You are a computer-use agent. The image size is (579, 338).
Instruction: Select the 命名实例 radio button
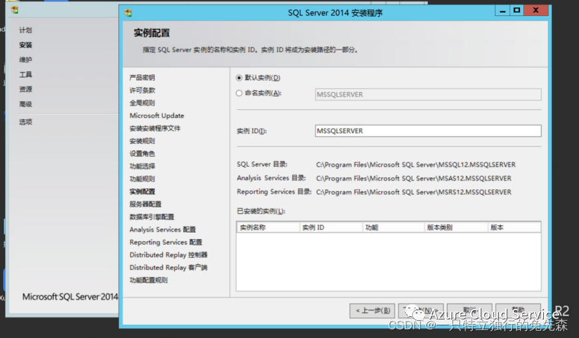[239, 93]
